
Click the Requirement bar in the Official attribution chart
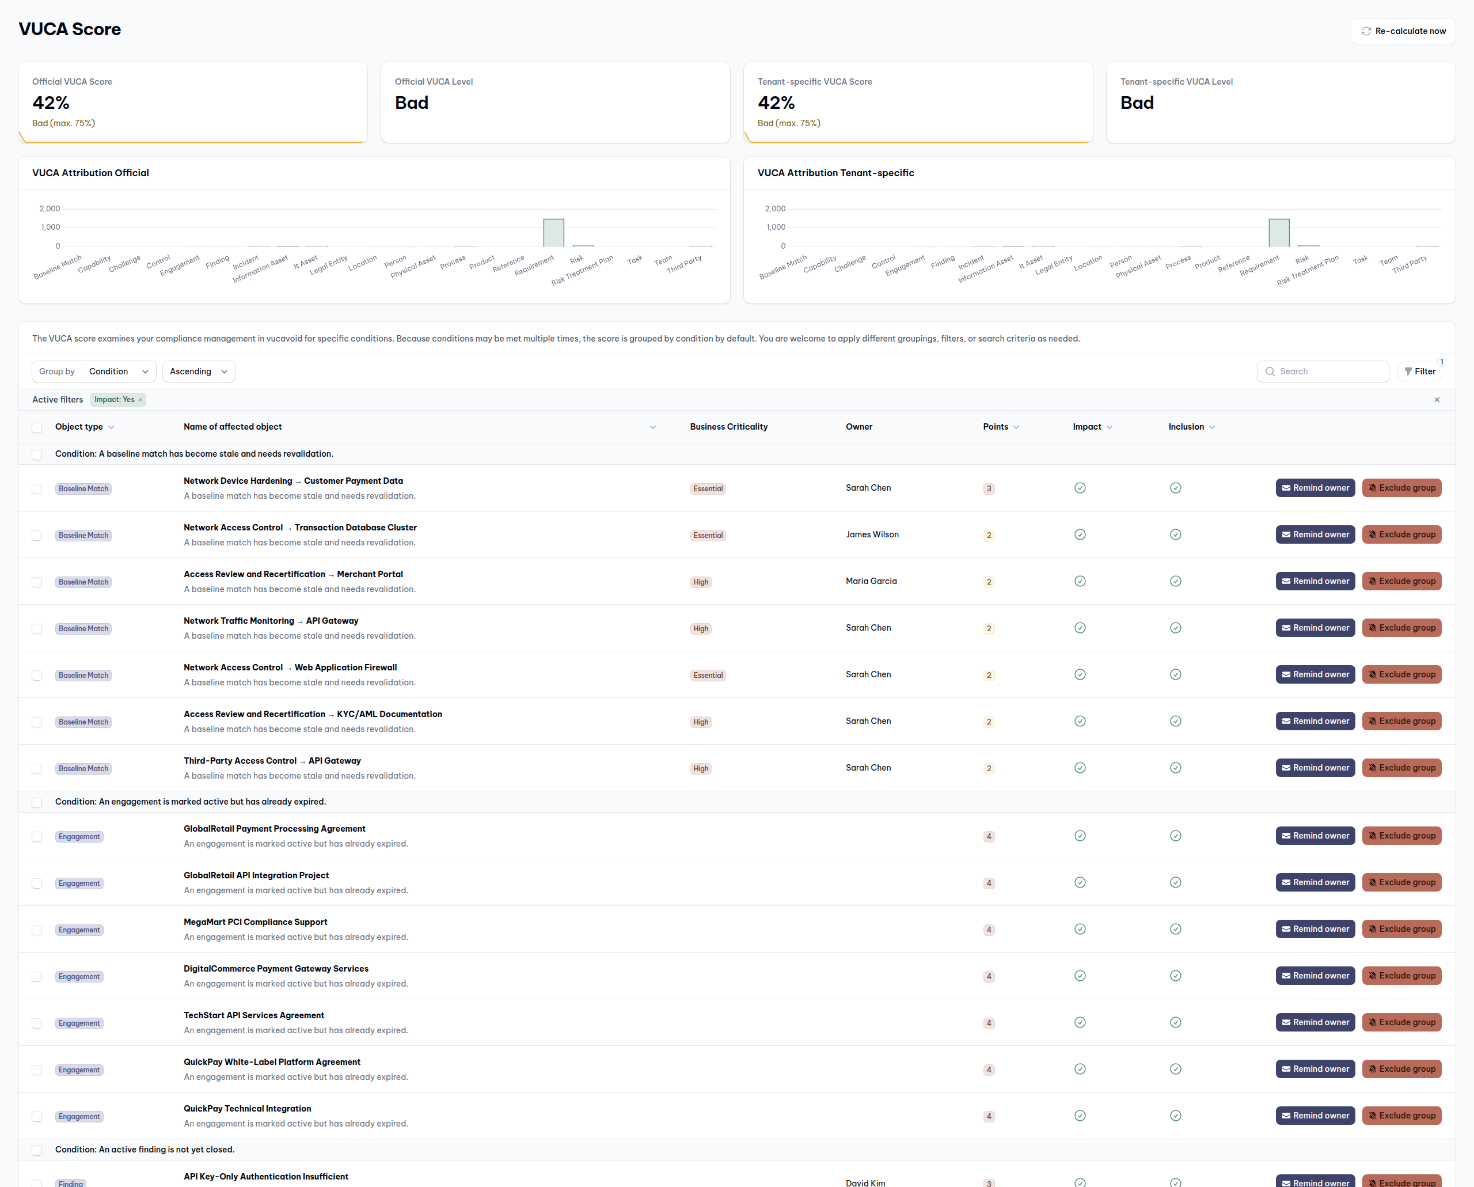[553, 233]
